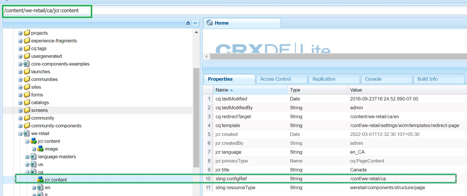Click the image node cubes icon
This screenshot has height=196, width=467.
[40, 149]
